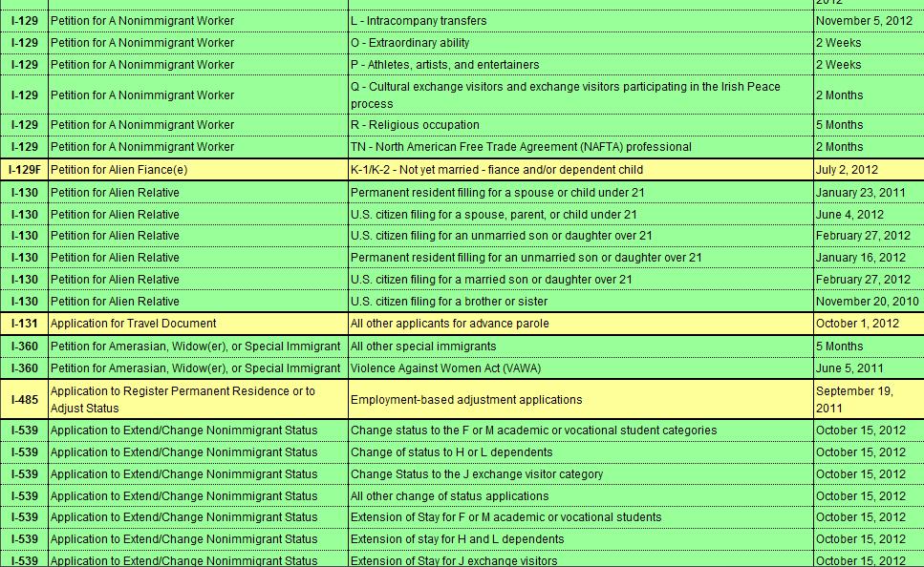924x567 pixels.
Task: Select cell 'L - Intracompany transfers'
Action: pos(580,21)
